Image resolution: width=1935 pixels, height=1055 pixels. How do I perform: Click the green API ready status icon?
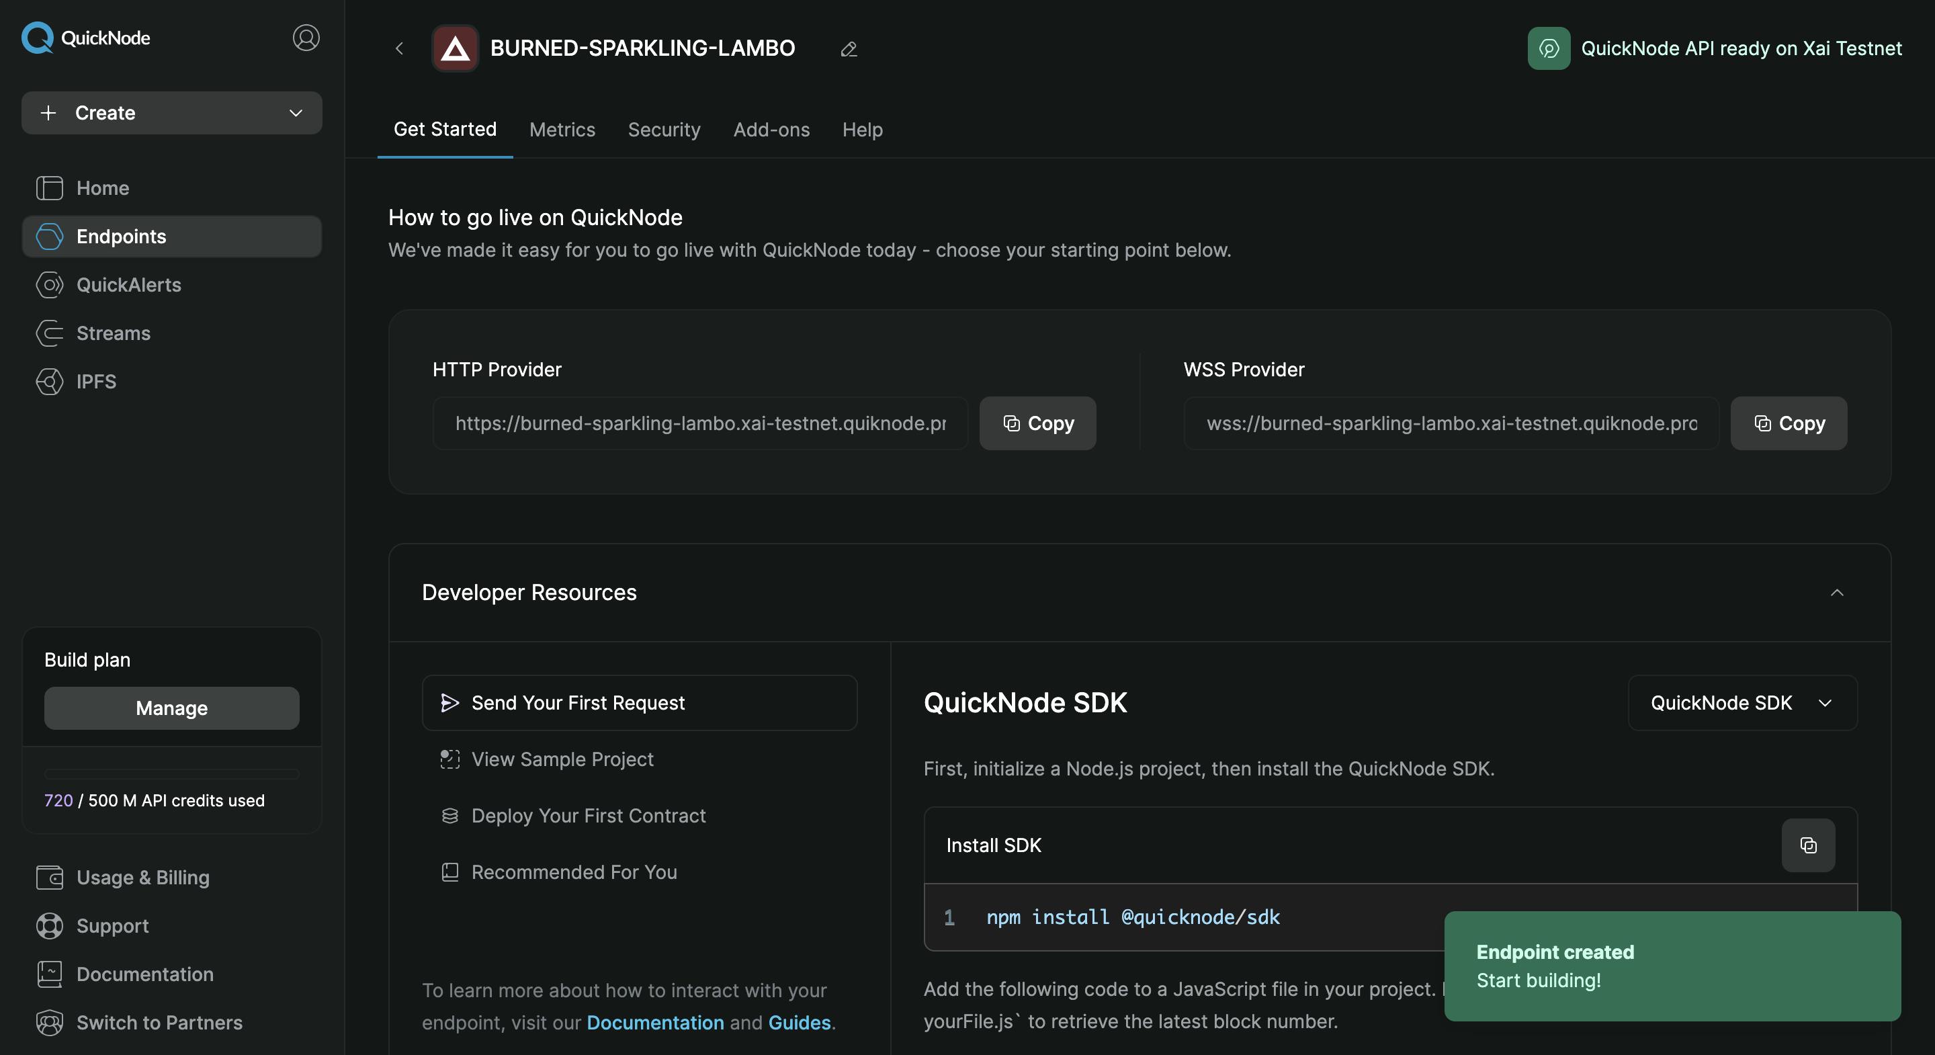click(x=1548, y=49)
